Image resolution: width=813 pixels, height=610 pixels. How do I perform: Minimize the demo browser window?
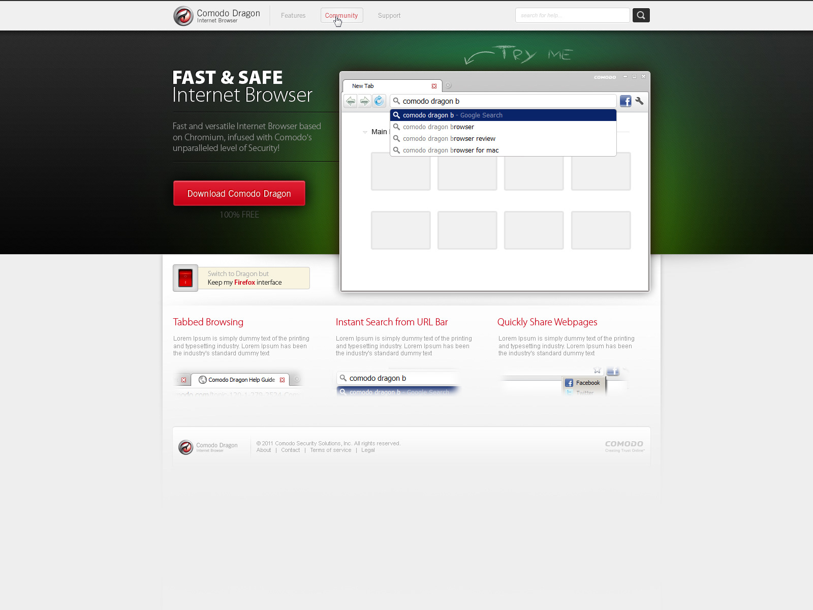(625, 76)
